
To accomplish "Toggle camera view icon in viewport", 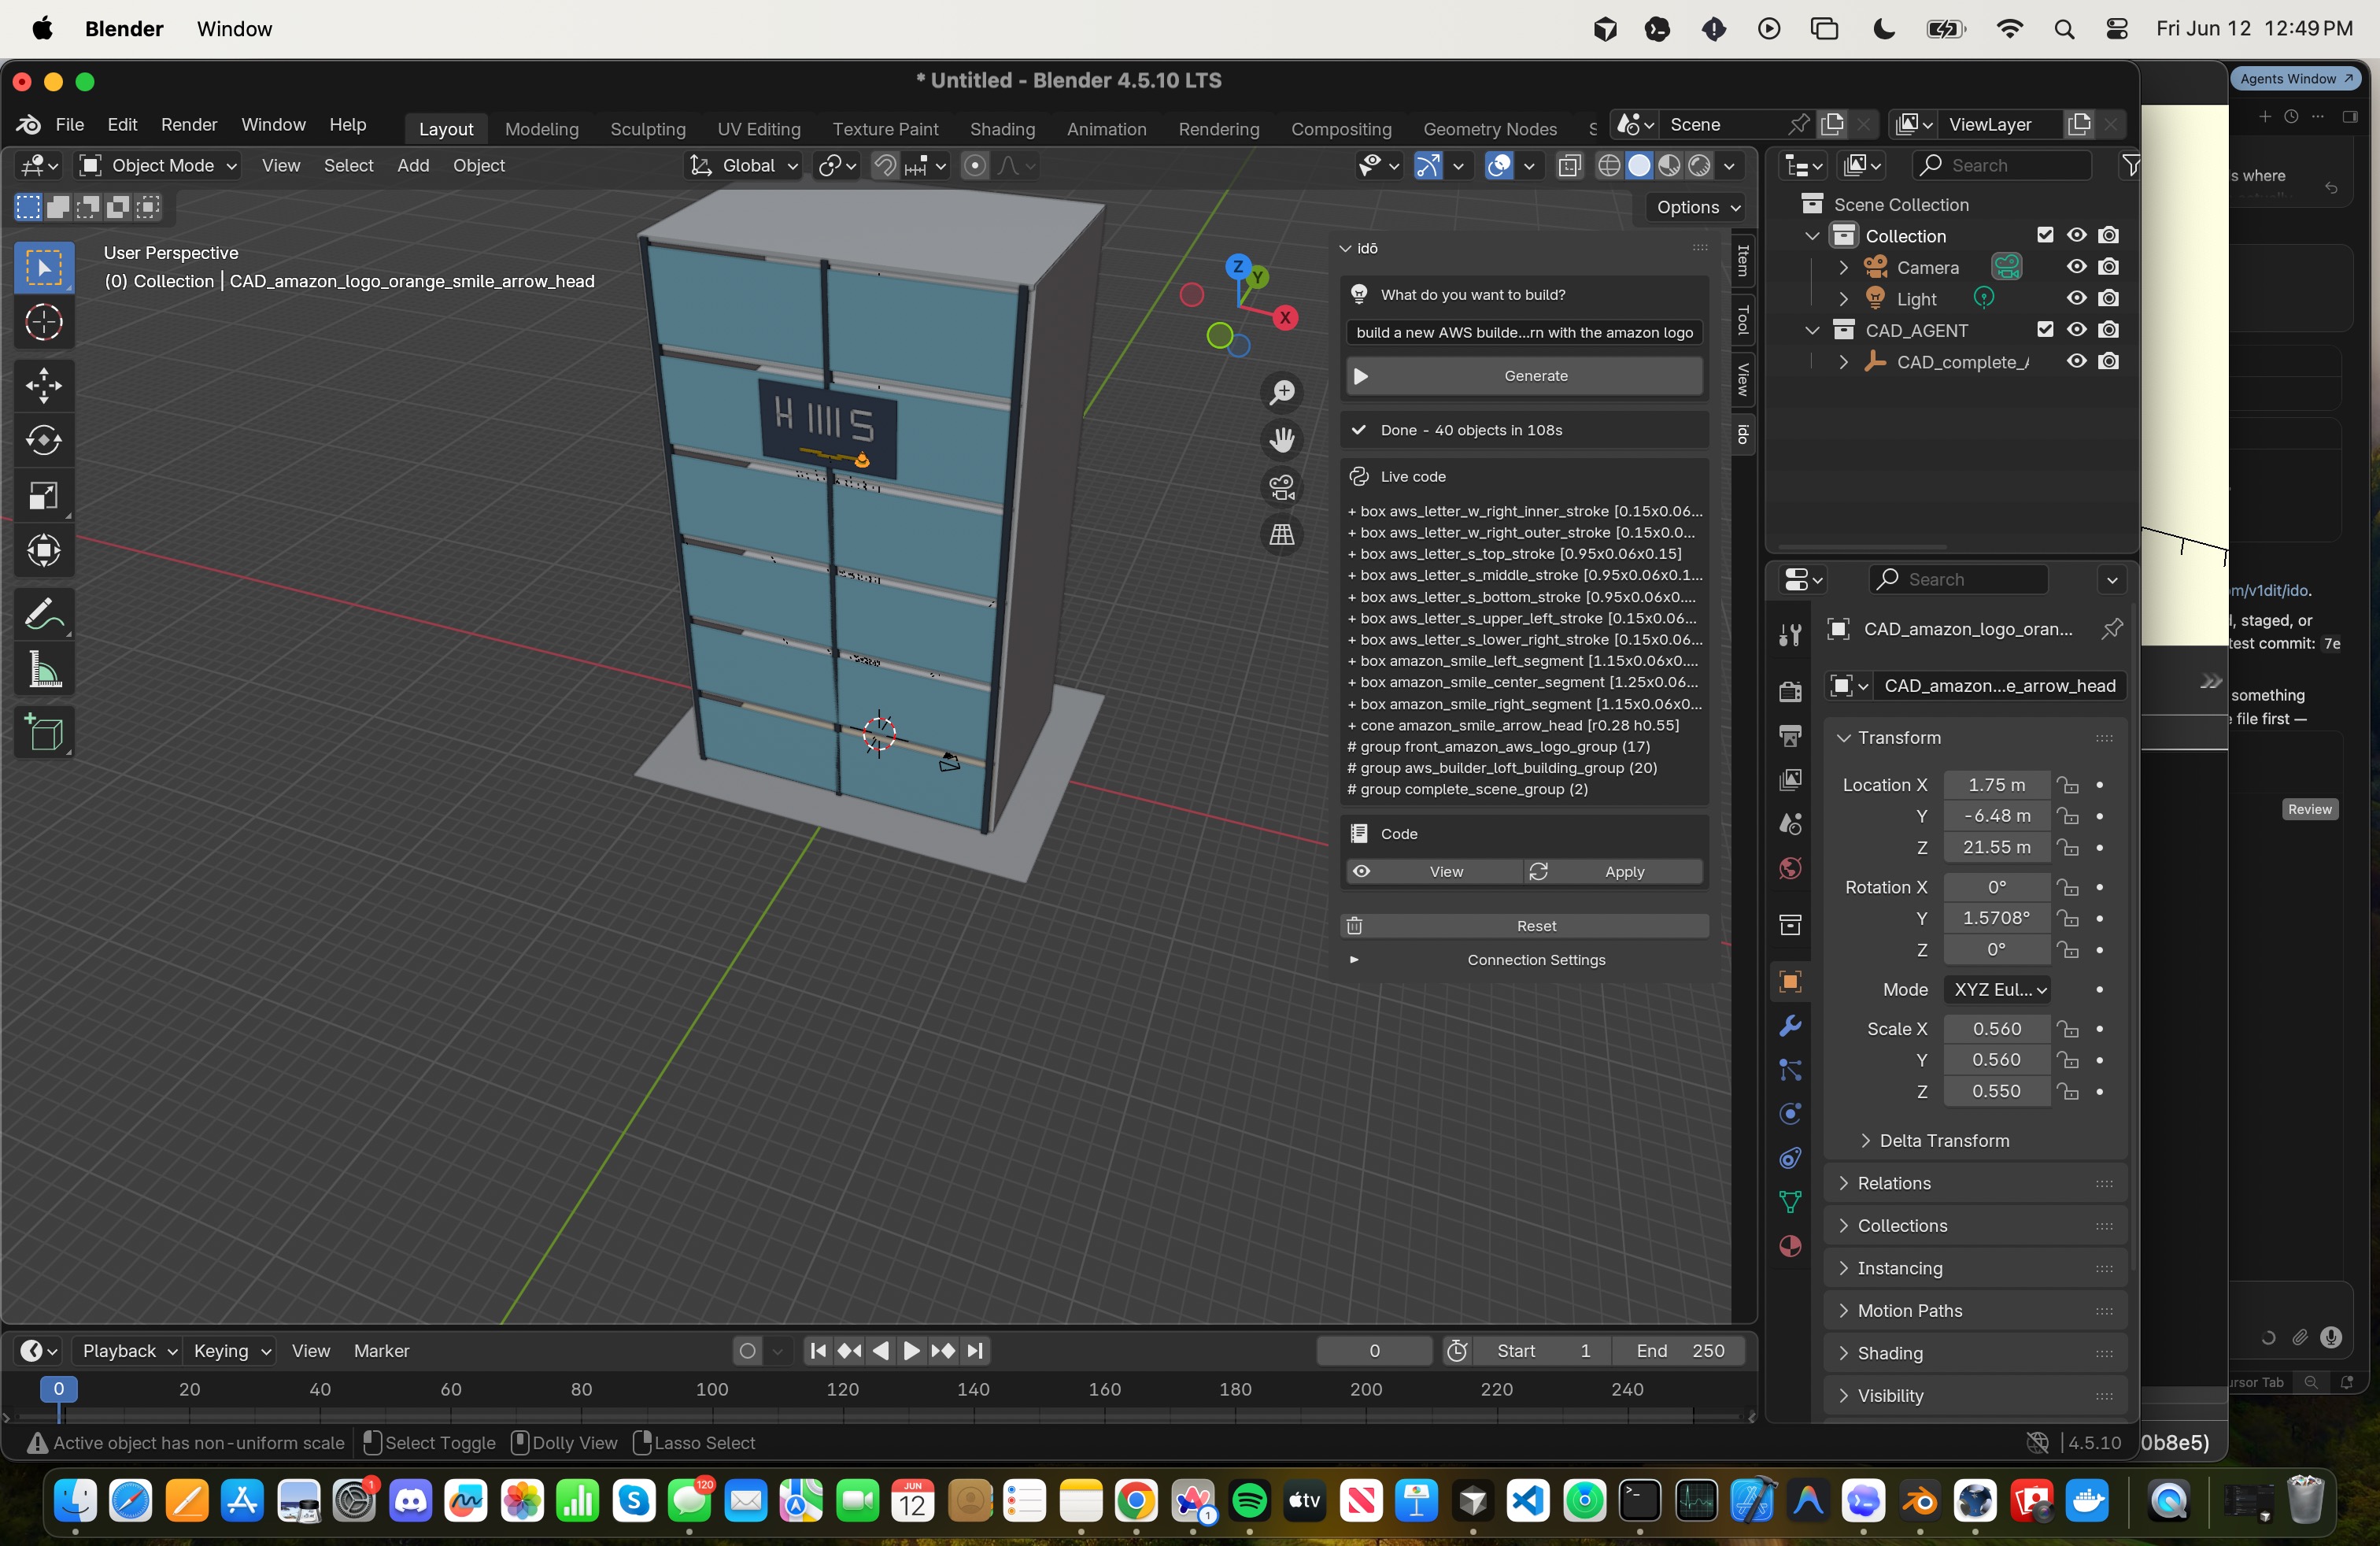I will click(1282, 487).
